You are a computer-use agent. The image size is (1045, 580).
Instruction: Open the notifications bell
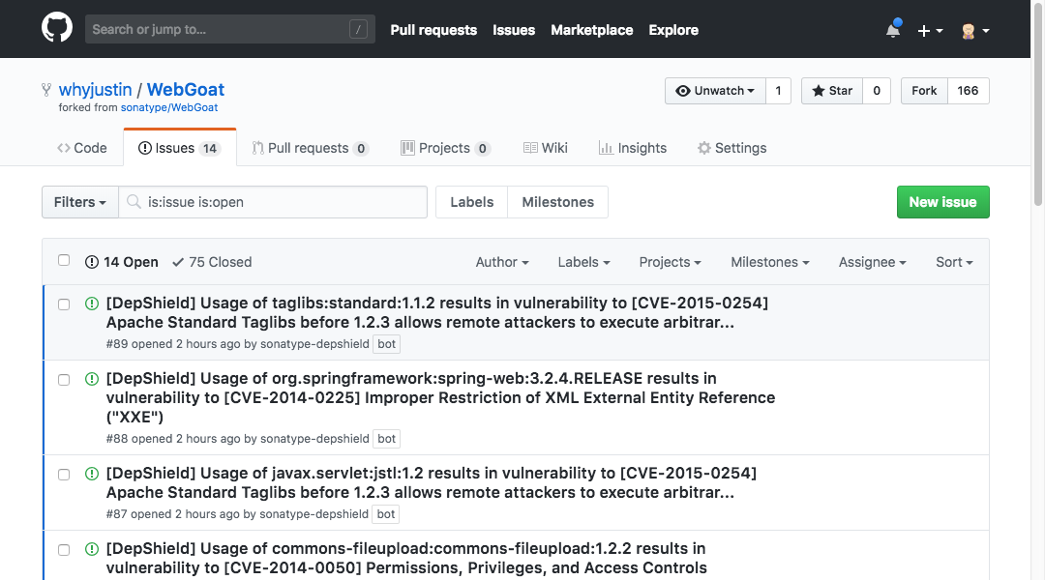point(892,30)
